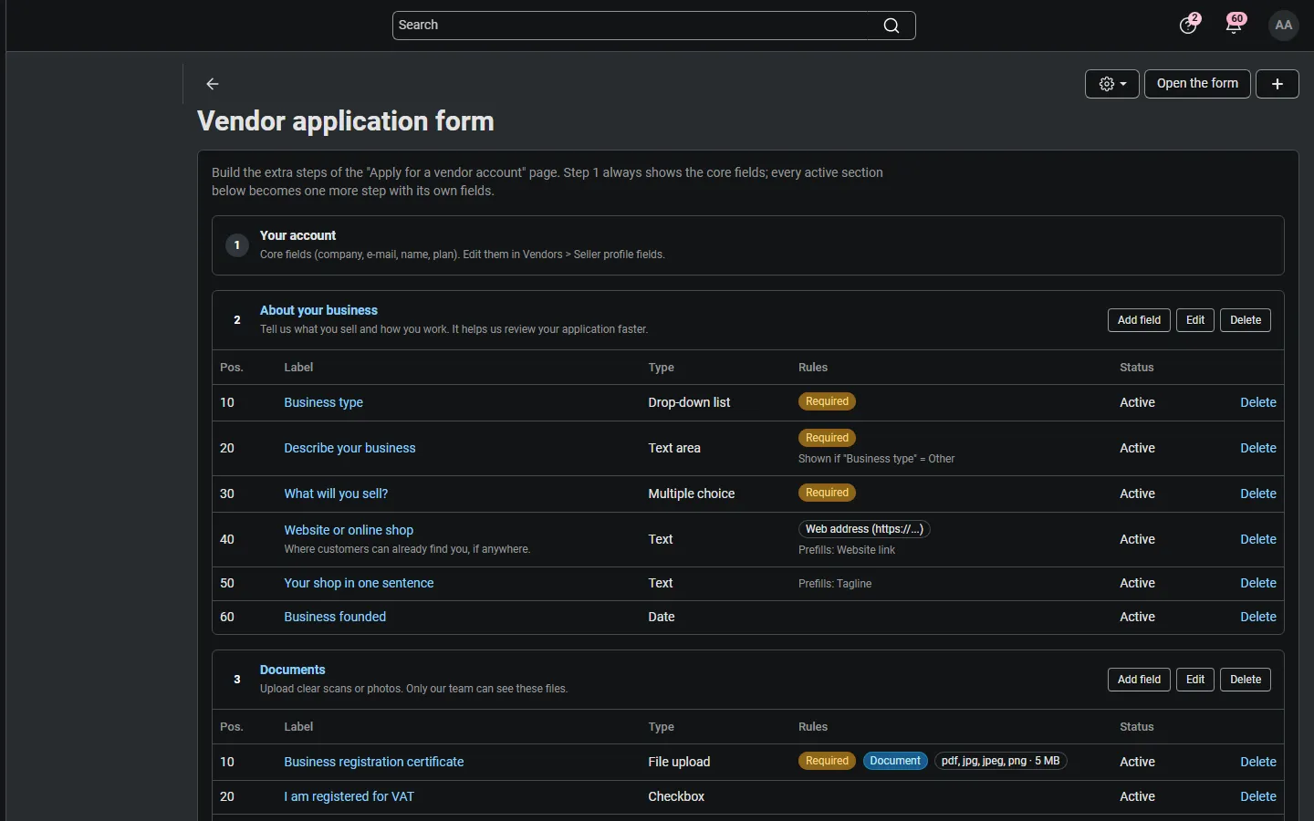Image resolution: width=1314 pixels, height=821 pixels.
Task: Delete Business registration certificate row
Action: click(x=1258, y=762)
